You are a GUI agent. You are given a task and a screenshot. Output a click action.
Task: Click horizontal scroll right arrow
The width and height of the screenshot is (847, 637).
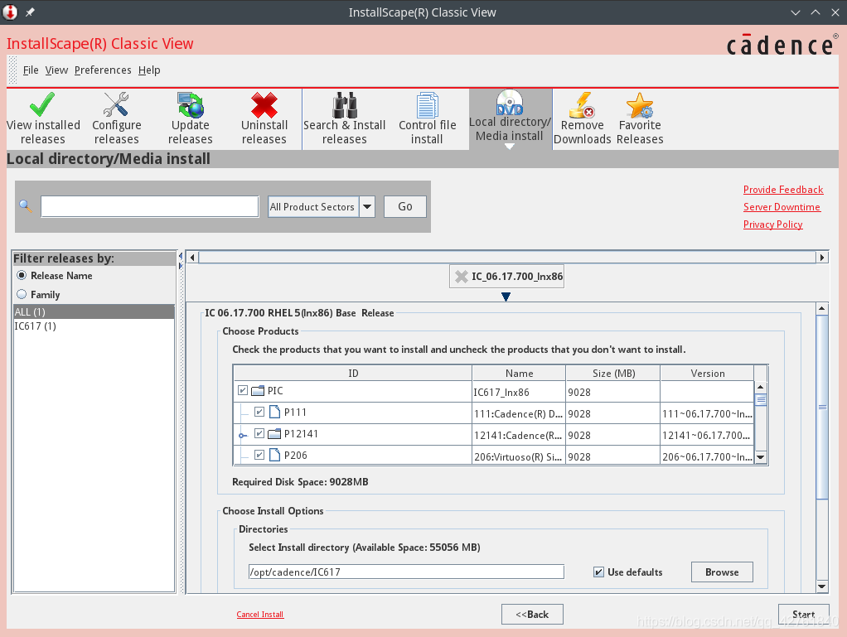(821, 258)
